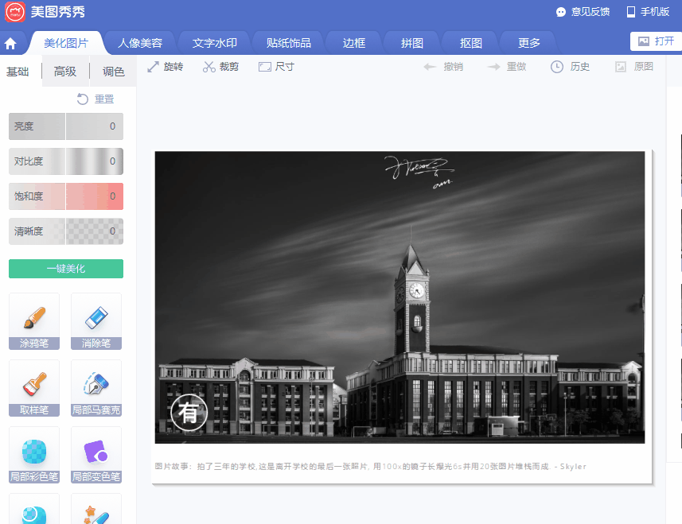The height and width of the screenshot is (524, 682).
Task: Click the 亮度 brightness slider
Action: 65,126
